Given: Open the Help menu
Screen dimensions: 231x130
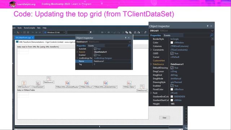Looking at the screenshot, I should click(x=44, y=28).
